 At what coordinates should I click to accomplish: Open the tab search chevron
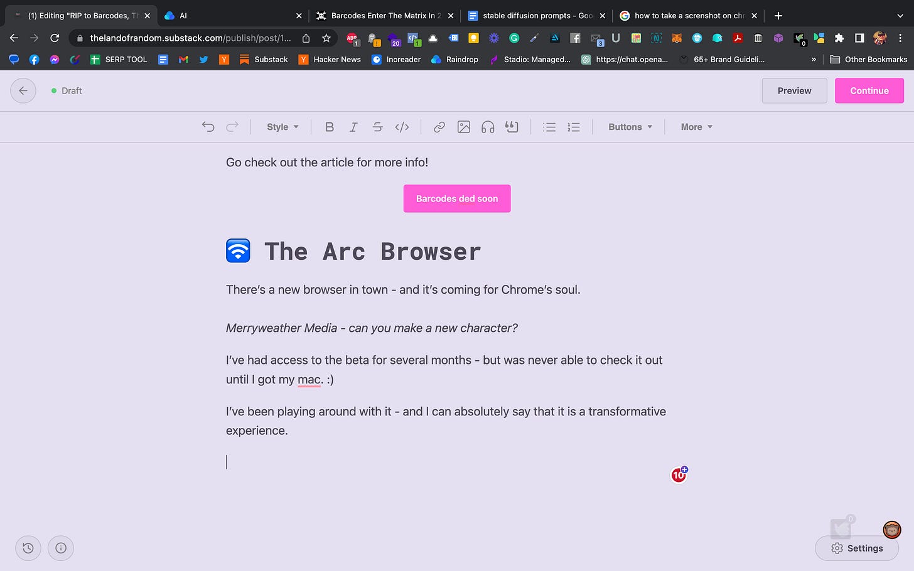pyautogui.click(x=900, y=16)
